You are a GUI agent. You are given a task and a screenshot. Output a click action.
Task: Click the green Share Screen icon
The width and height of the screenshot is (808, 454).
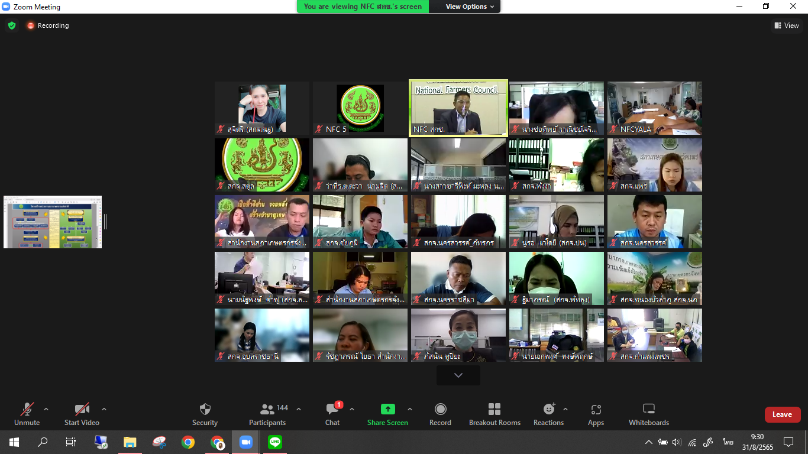pos(387,409)
